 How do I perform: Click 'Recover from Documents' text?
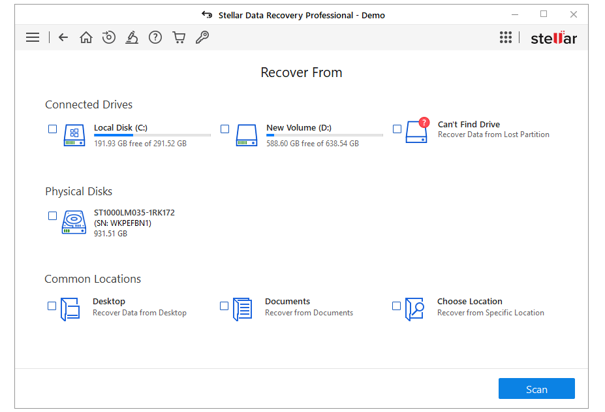[x=309, y=313]
